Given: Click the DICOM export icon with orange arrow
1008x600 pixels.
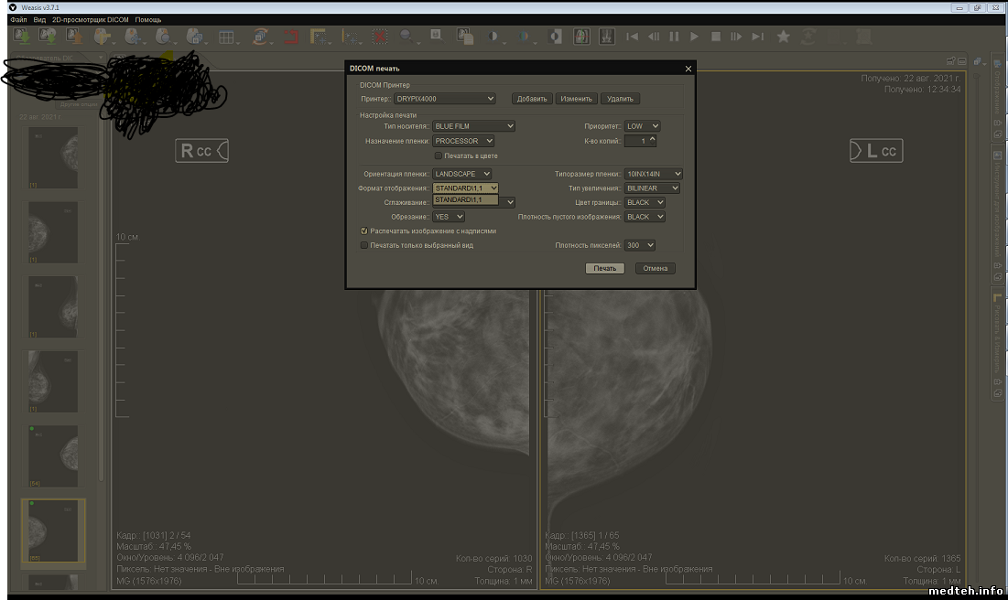Looking at the screenshot, I should click(75, 37).
